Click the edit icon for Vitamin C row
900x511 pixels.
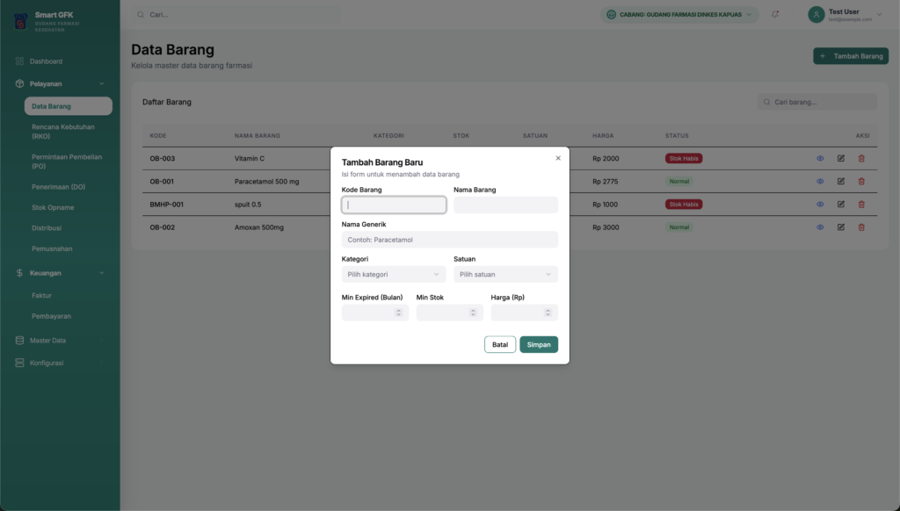(x=840, y=158)
